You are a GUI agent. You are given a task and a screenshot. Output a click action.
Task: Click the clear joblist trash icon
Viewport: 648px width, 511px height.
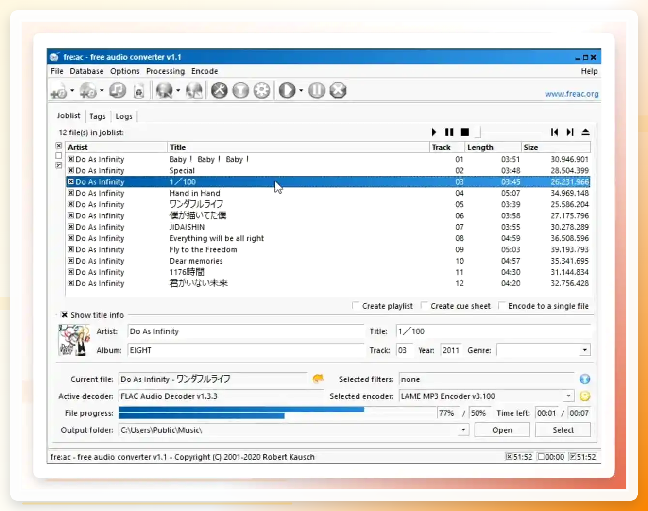[139, 91]
